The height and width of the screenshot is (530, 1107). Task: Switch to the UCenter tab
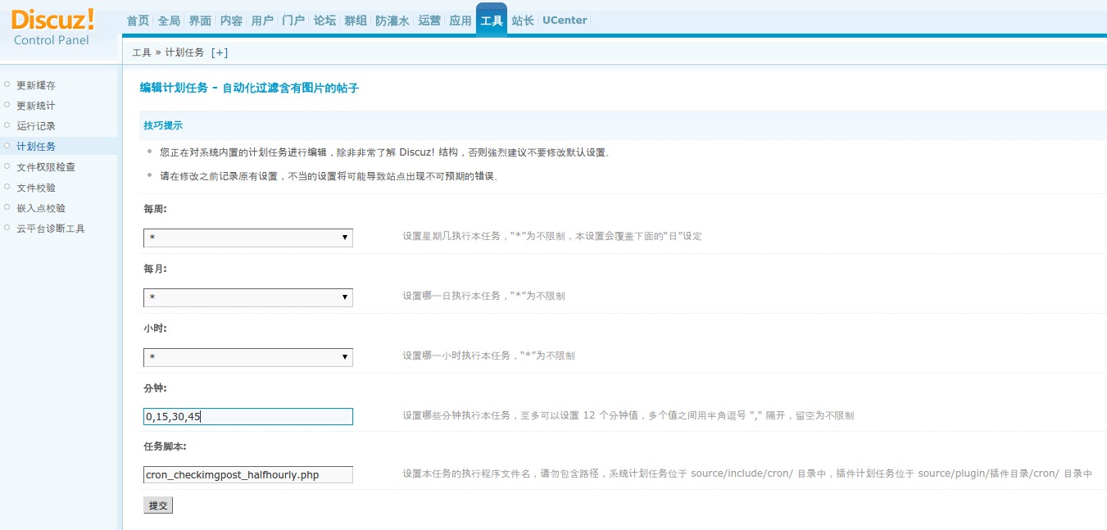click(564, 20)
